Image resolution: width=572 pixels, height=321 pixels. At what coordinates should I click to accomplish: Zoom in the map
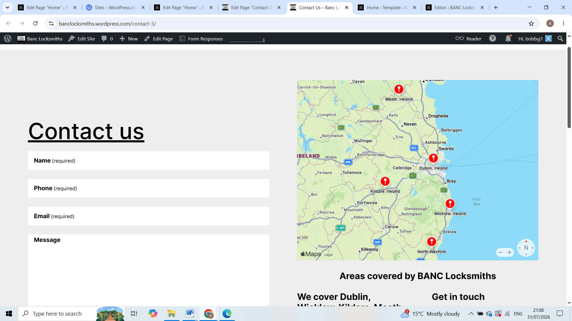click(x=509, y=252)
